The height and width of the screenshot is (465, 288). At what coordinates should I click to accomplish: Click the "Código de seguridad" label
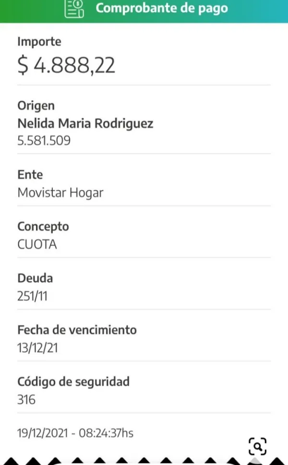(73, 382)
